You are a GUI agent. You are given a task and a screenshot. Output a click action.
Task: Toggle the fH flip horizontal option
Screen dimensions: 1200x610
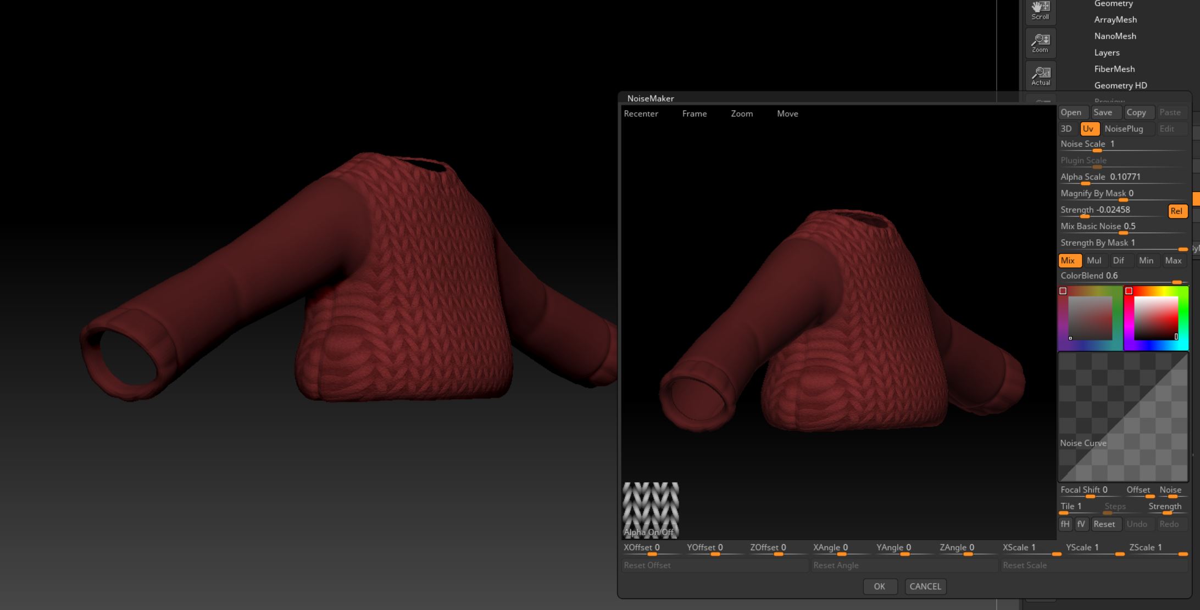tap(1065, 524)
